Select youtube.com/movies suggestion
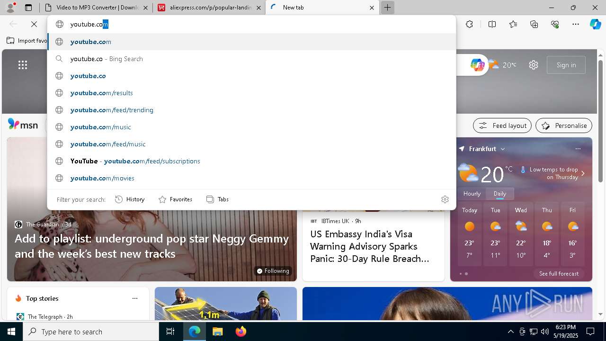The width and height of the screenshot is (606, 341). pos(251,178)
